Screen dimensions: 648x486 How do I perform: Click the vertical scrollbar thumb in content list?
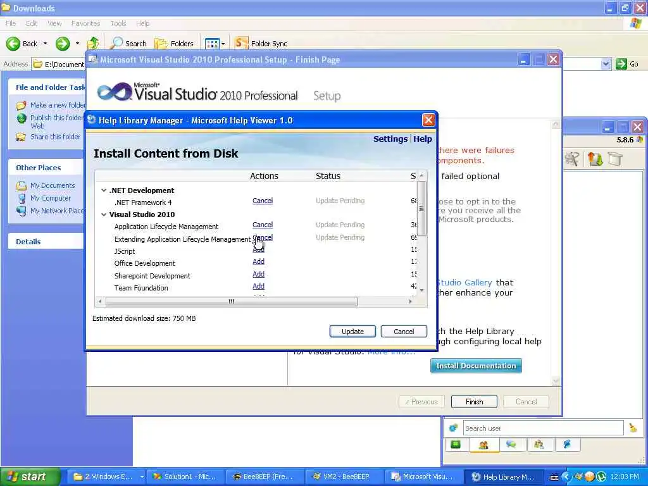coord(421,208)
